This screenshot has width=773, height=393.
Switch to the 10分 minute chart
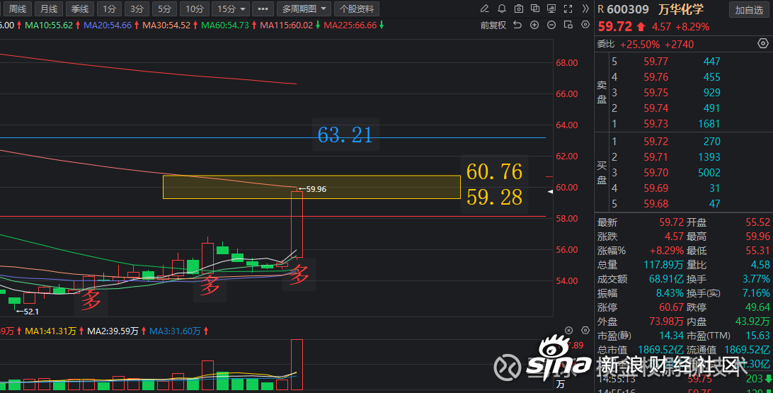(194, 9)
